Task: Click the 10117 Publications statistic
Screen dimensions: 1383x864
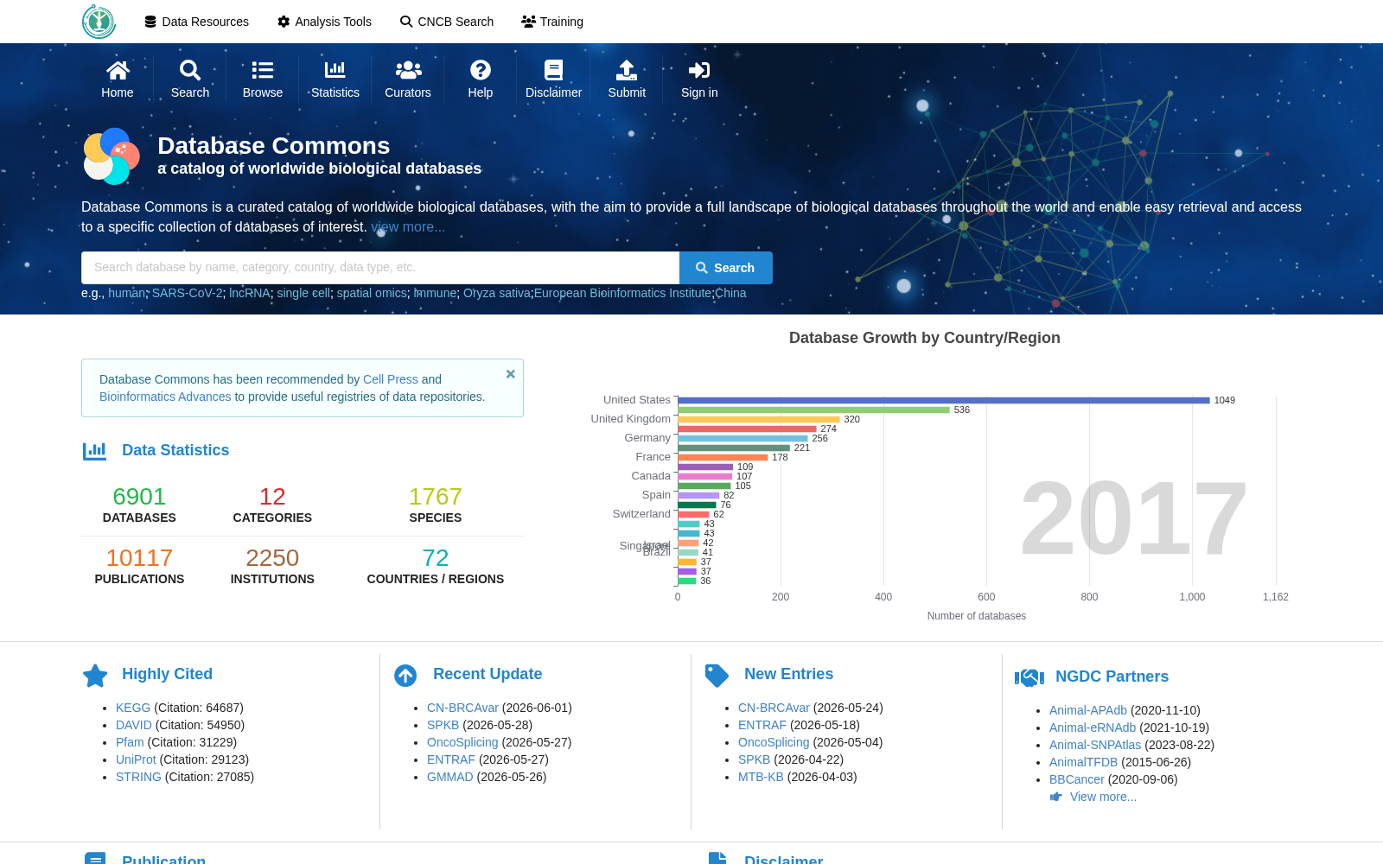Action: 139,567
